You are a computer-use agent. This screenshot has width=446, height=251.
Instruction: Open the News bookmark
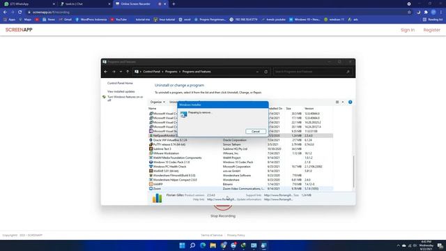click(x=49, y=20)
